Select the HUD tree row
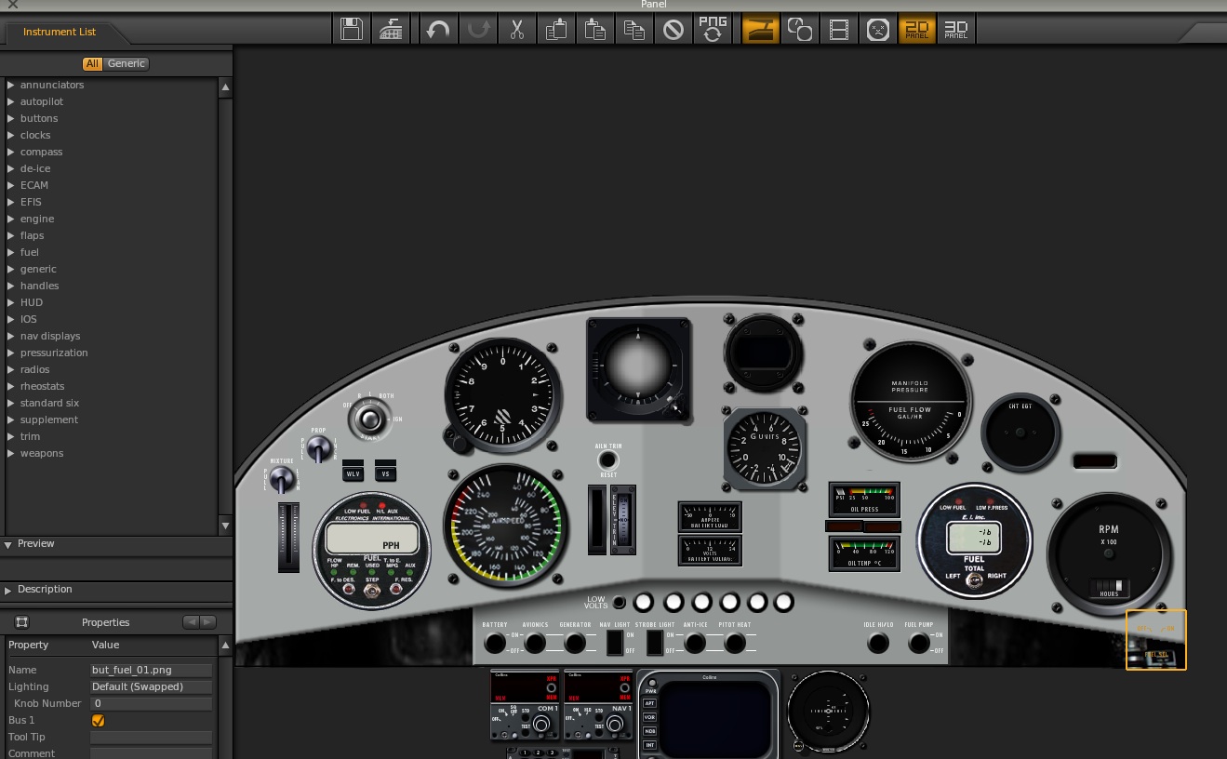This screenshot has height=759, width=1227. click(x=110, y=302)
